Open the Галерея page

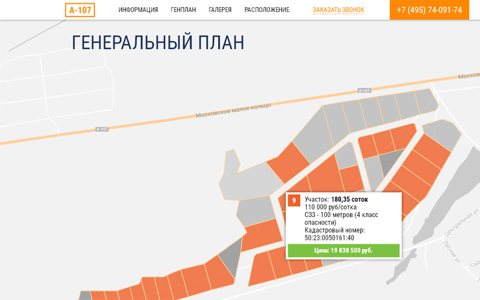coord(220,10)
